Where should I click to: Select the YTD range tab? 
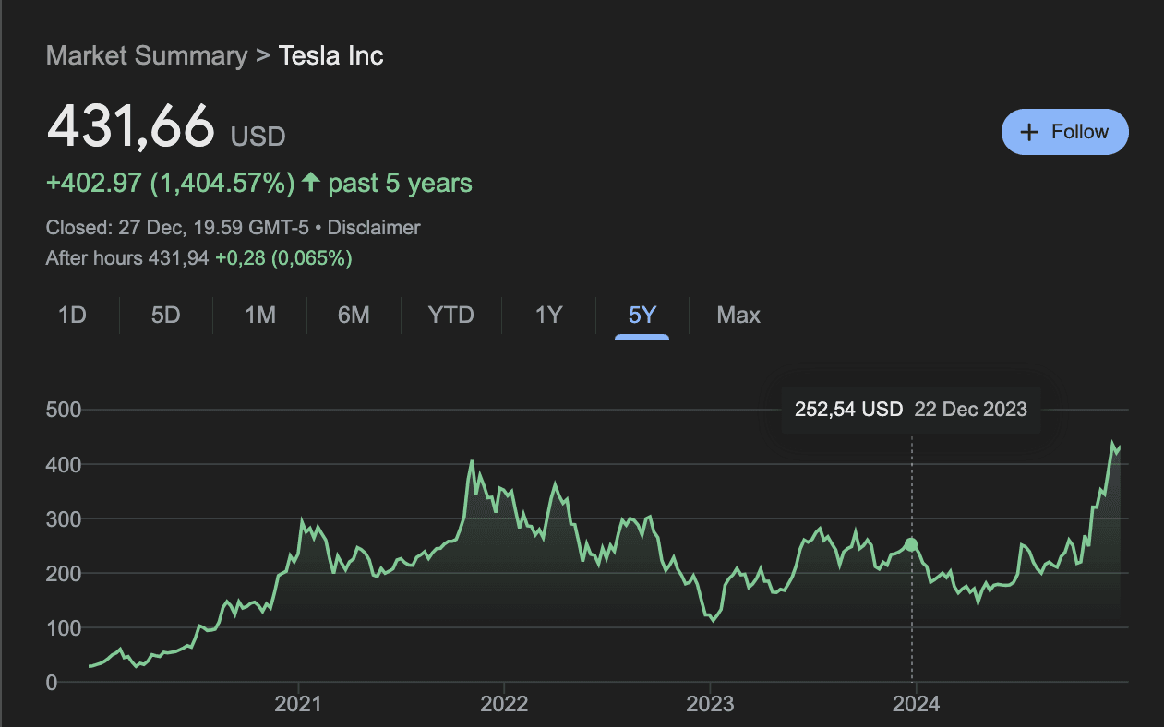click(450, 315)
